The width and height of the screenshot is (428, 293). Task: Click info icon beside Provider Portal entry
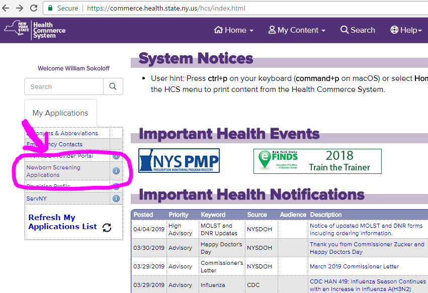(116, 156)
